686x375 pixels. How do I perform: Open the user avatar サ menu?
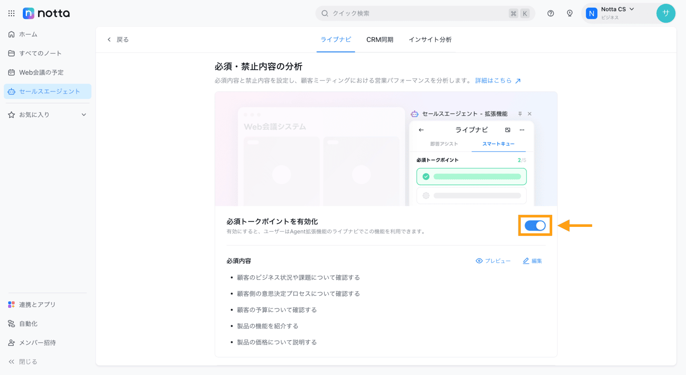[x=665, y=13]
